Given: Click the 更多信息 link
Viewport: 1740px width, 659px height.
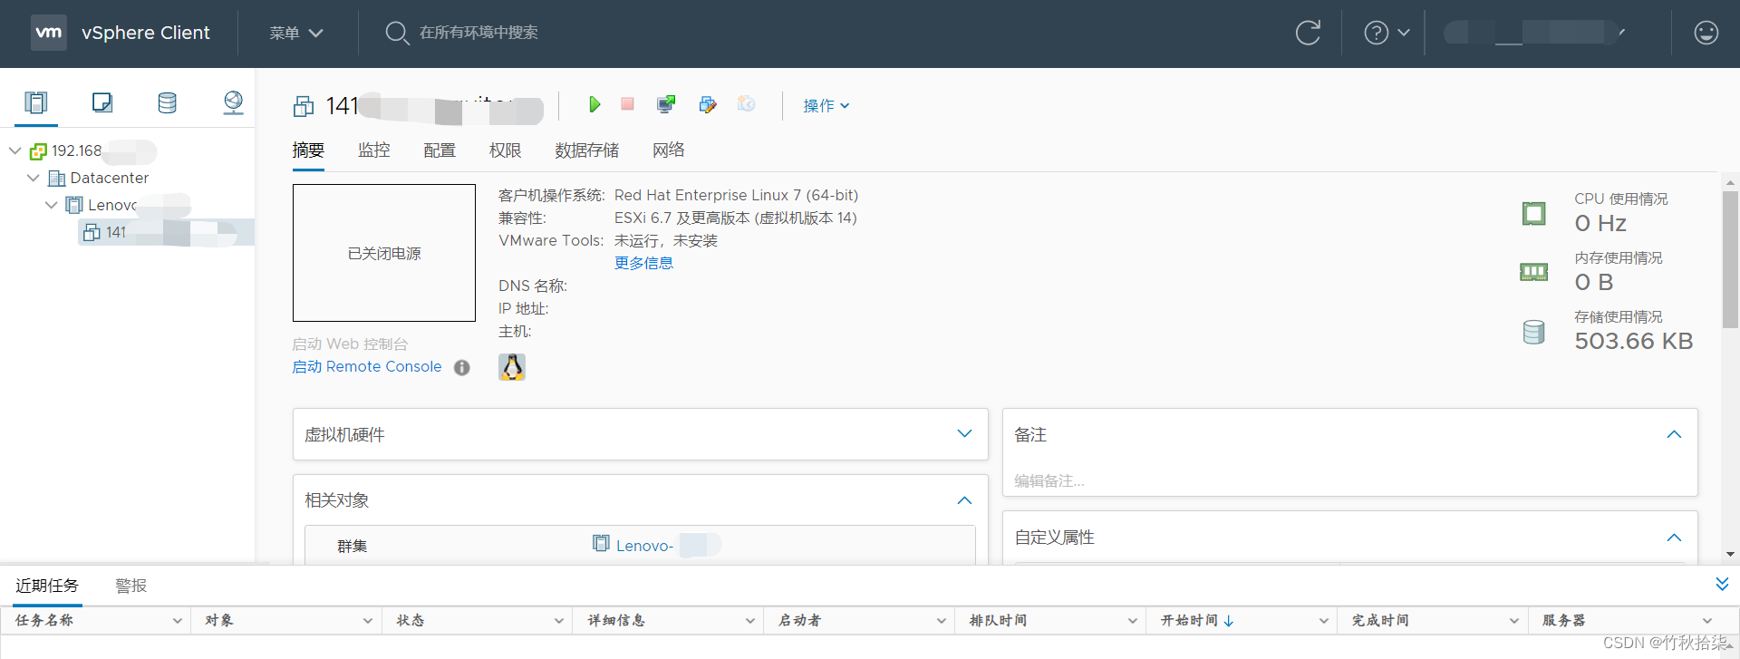Looking at the screenshot, I should pos(643,263).
